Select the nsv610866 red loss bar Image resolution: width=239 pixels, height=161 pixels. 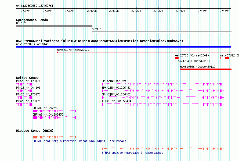point(206,69)
